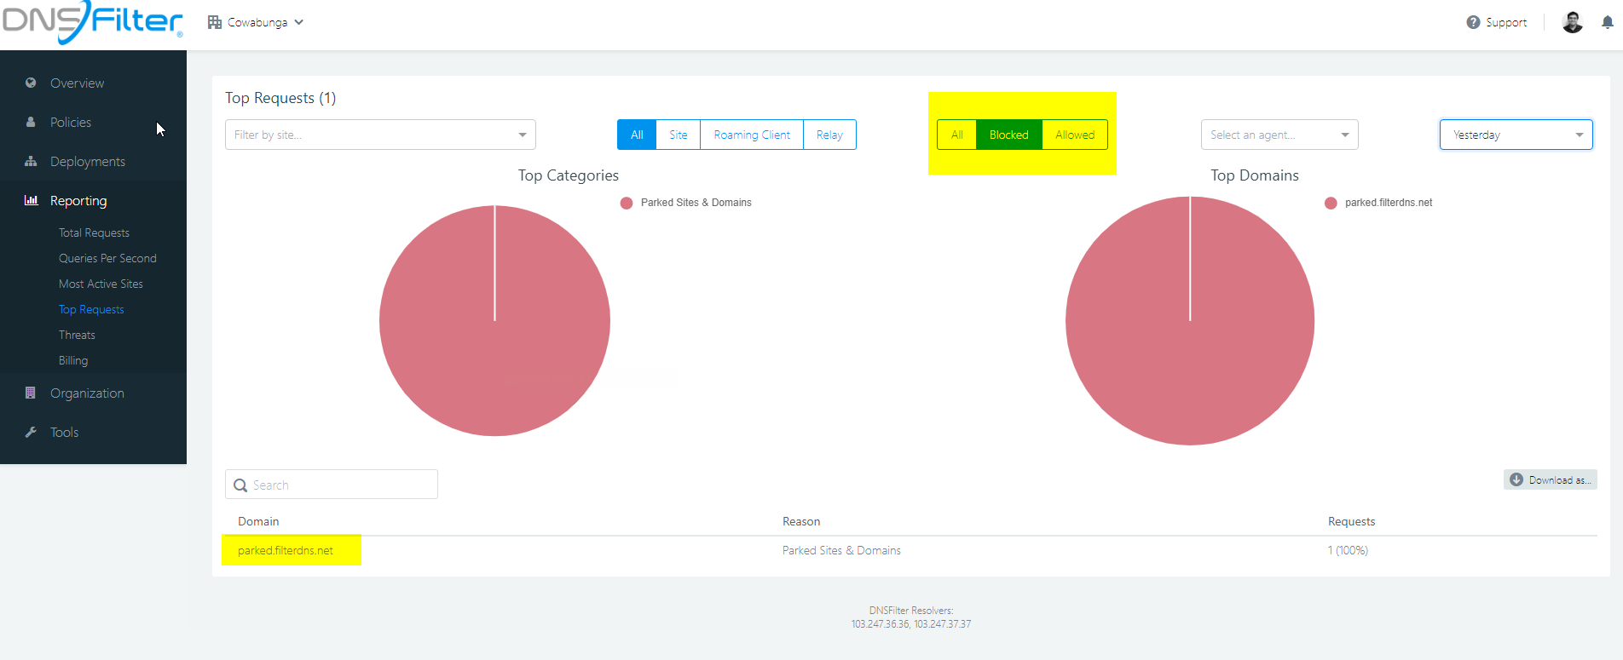Open the Threats report

[77, 335]
